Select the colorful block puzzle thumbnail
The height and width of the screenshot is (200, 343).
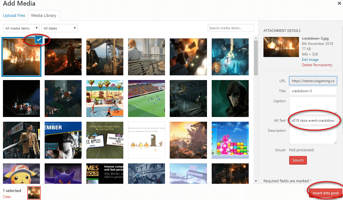pyautogui.click(x=230, y=140)
